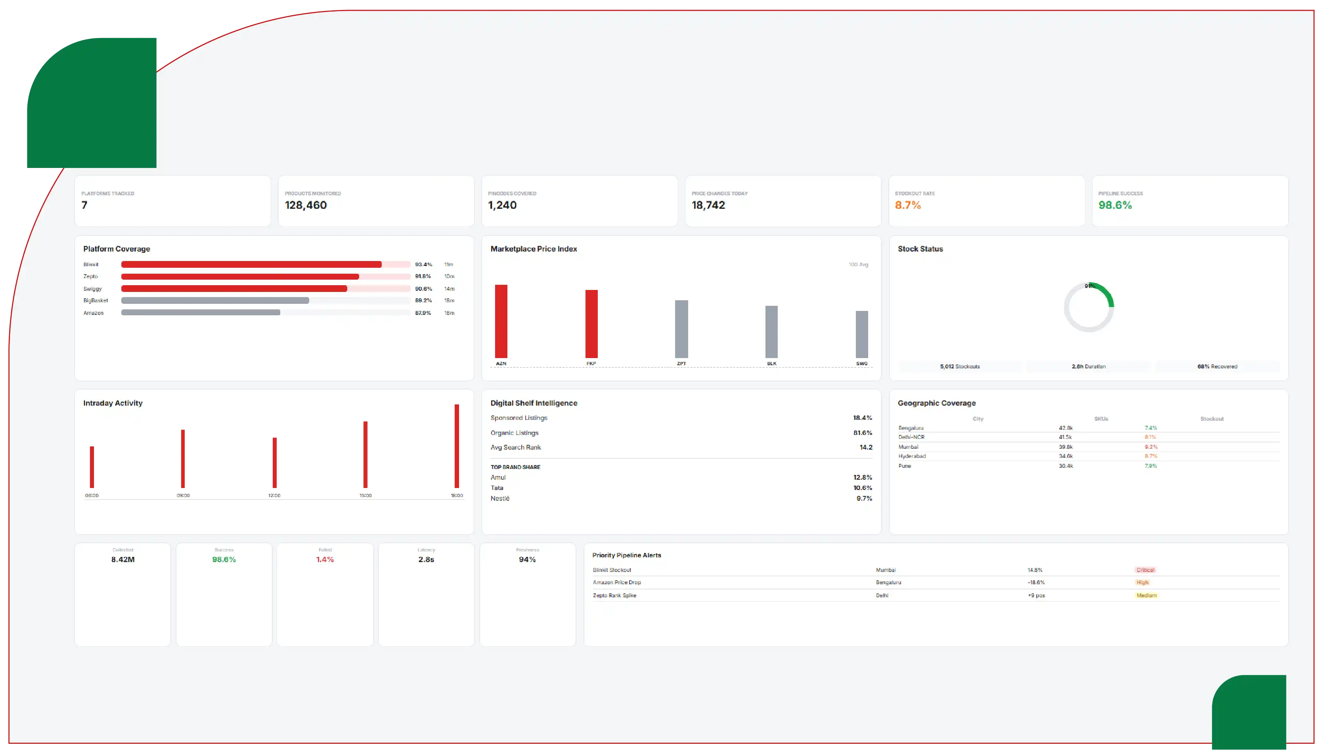Viewport: 1324px width, 753px height.
Task: Select the ZPT bar in the price chart
Action: (681, 329)
